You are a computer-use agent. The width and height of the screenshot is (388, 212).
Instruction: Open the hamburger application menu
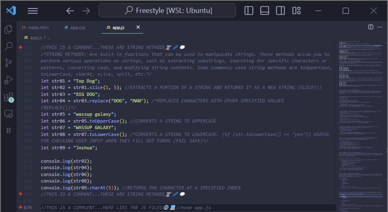coord(33,11)
